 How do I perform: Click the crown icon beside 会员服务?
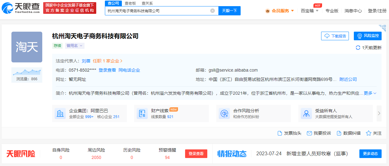(x=267, y=11)
